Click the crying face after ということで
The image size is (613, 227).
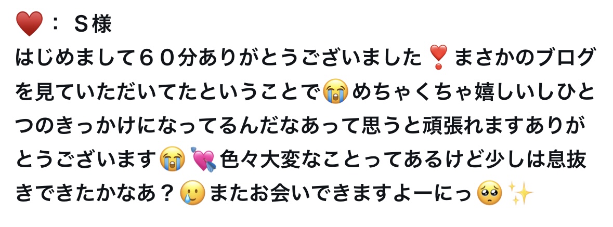(336, 91)
